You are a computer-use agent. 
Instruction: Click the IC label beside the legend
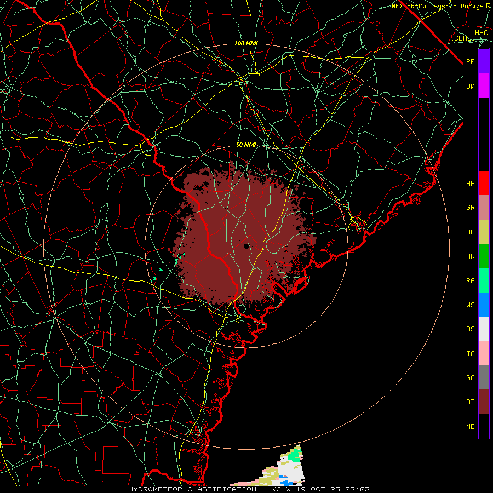click(470, 354)
